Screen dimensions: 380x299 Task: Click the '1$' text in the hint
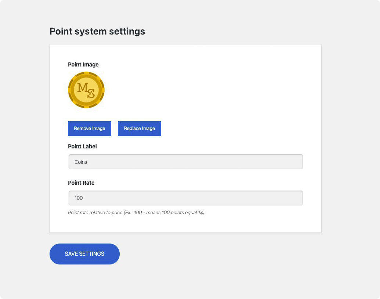[x=200, y=212]
